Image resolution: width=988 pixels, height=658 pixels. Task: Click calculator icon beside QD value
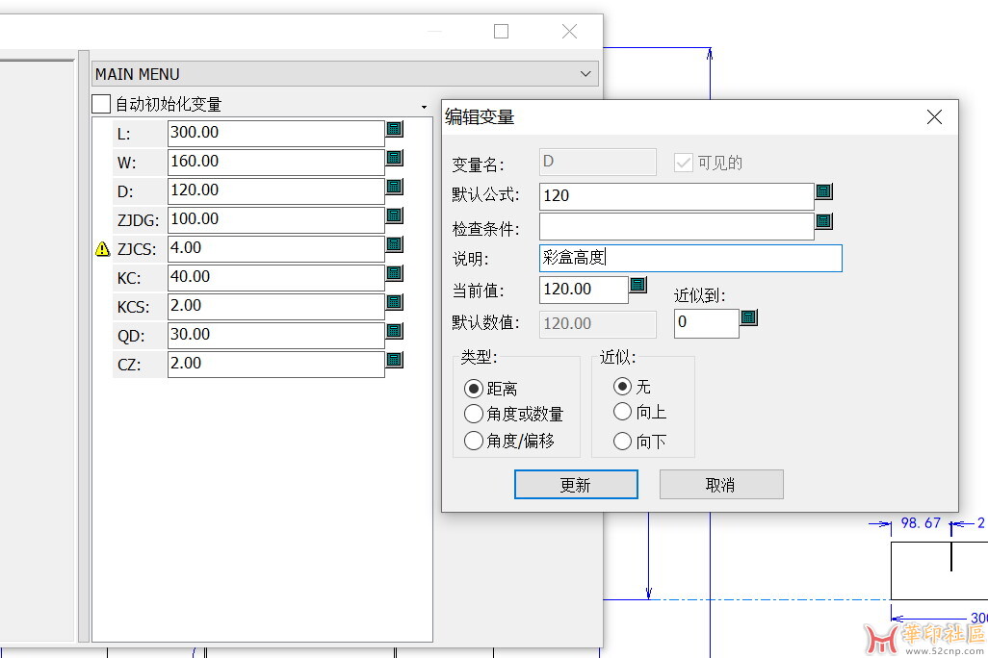tap(395, 331)
